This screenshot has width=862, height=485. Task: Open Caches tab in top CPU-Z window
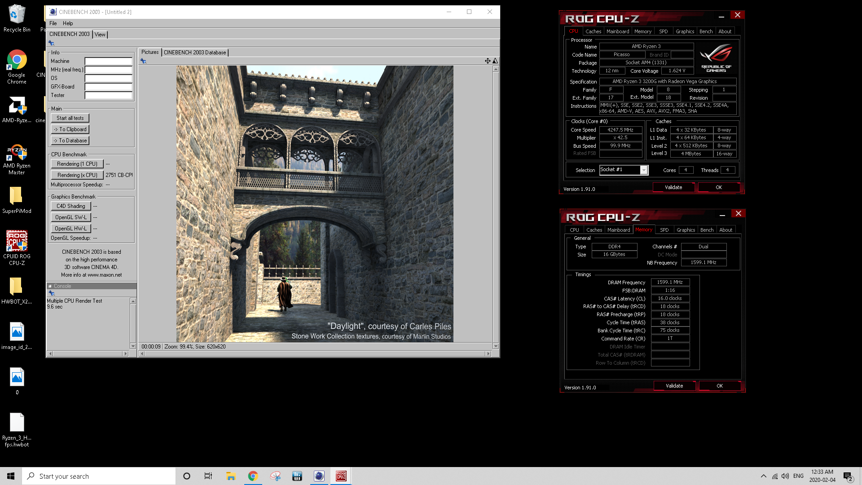[593, 31]
